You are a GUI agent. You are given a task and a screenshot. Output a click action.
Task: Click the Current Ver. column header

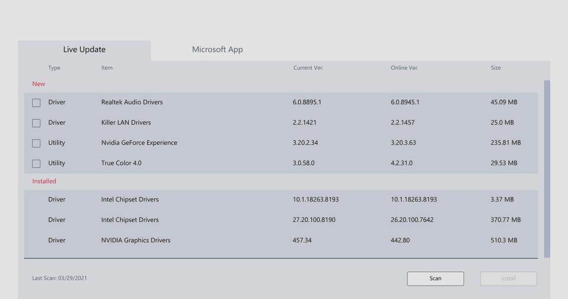point(308,68)
